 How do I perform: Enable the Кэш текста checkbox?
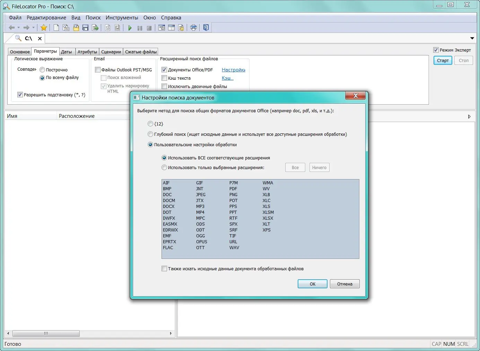tap(164, 78)
